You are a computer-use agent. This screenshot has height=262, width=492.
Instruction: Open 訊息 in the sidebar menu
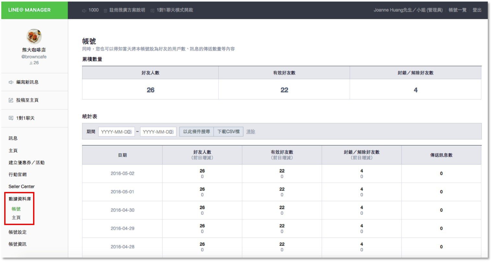point(13,138)
